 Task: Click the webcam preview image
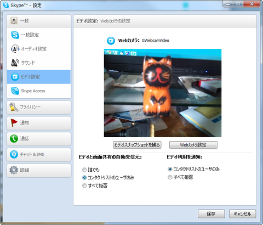point(163,93)
